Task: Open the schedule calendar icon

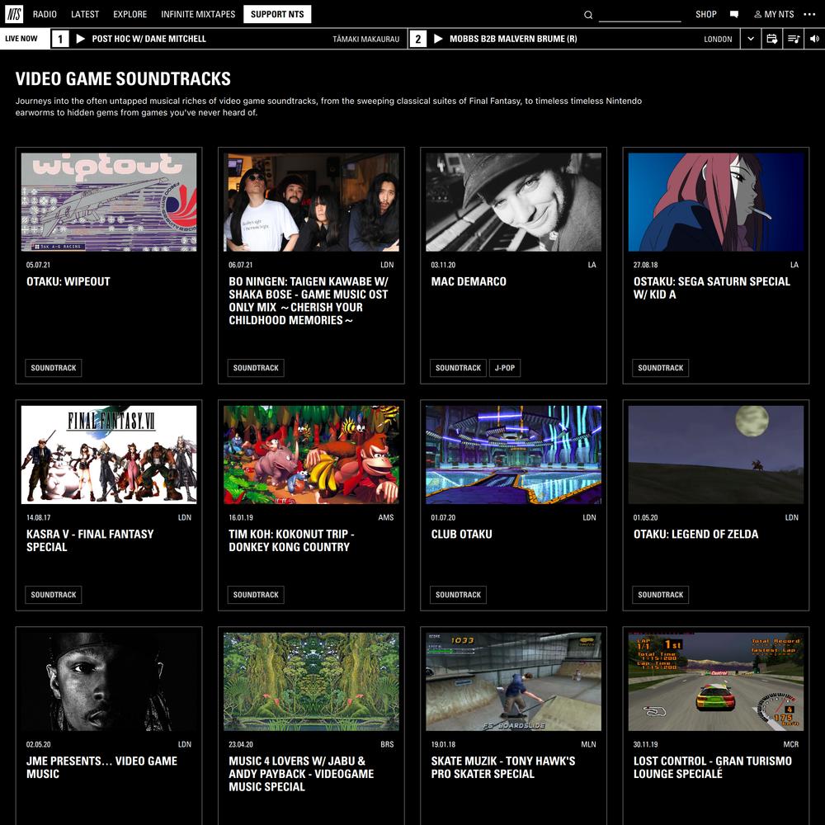Action: [772, 39]
